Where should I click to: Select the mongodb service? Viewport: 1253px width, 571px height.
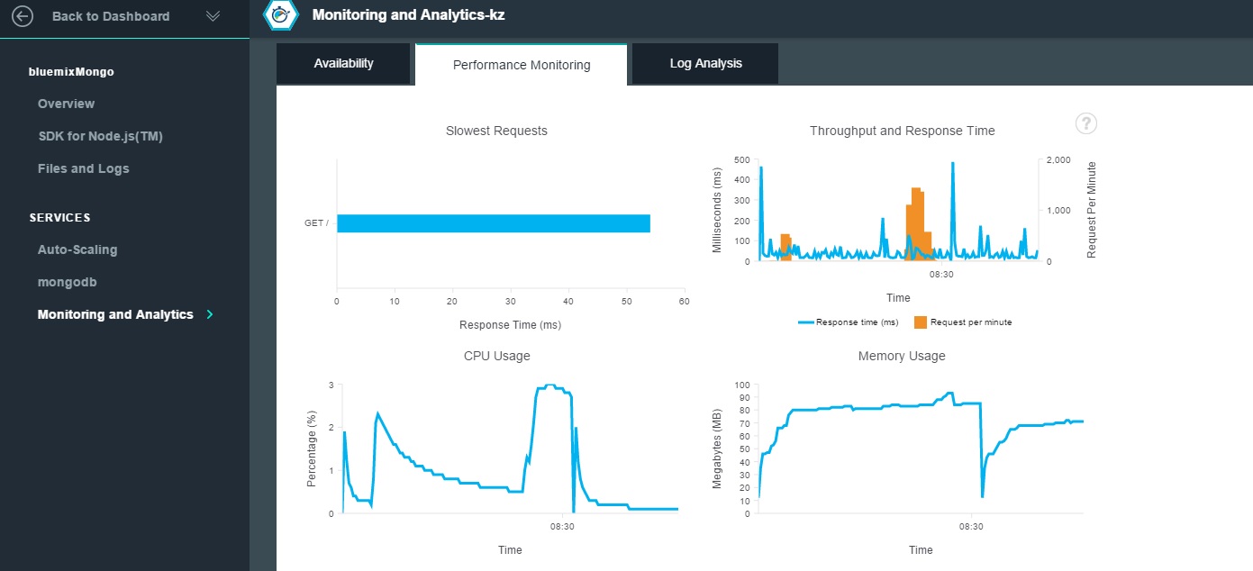pos(67,282)
